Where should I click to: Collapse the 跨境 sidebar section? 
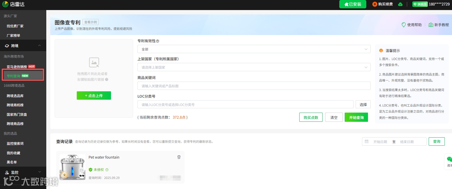coord(39,46)
